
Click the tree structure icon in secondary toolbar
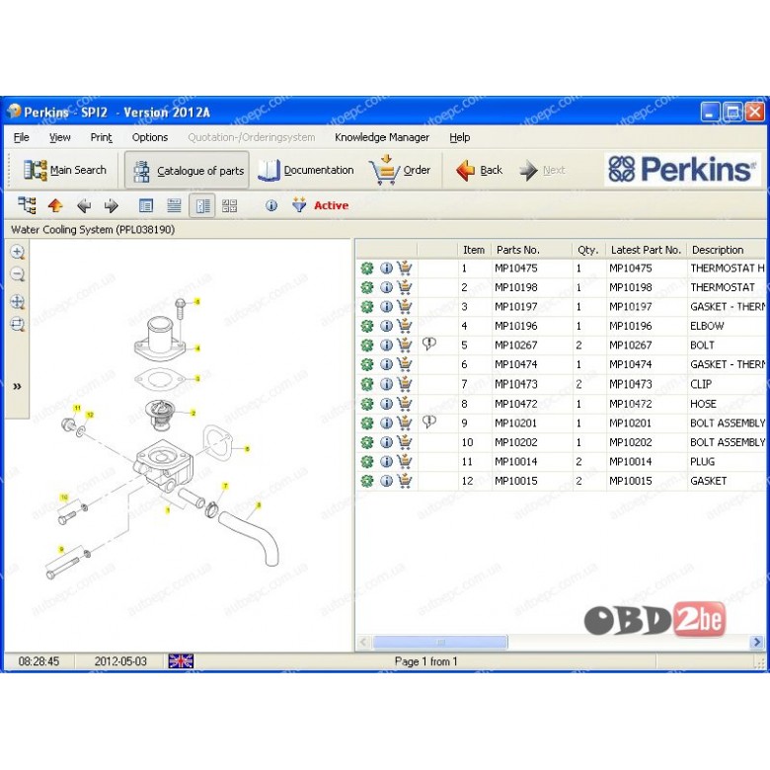27,205
